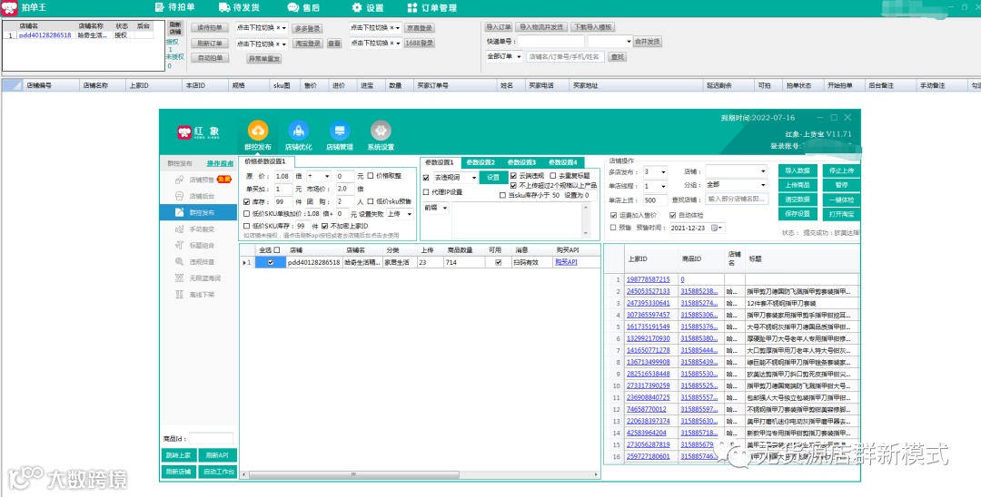Click the 店铺后台 sidebar icon
The width and height of the screenshot is (981, 497).
pos(180,196)
